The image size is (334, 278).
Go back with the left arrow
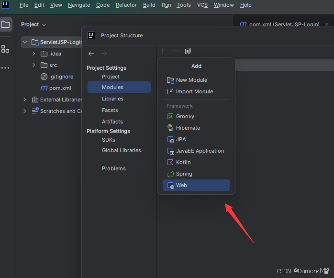[91, 54]
